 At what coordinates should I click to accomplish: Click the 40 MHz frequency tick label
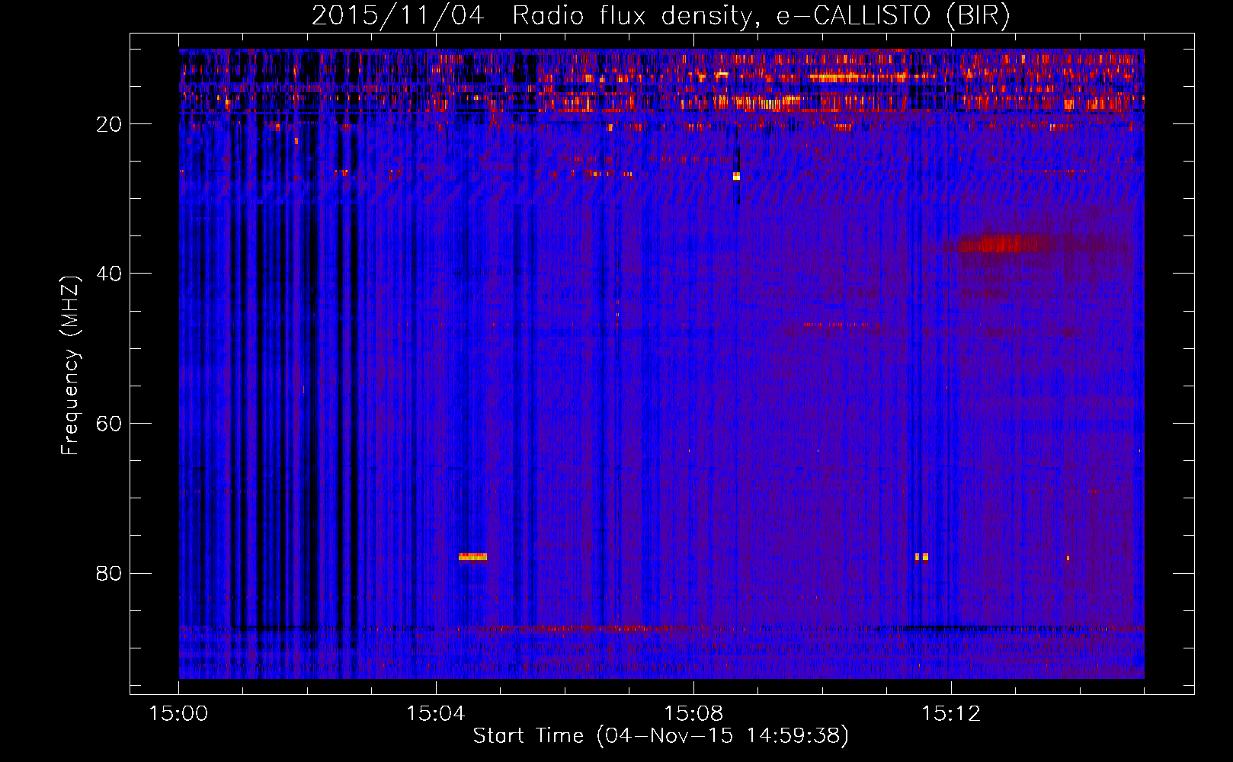(x=109, y=274)
